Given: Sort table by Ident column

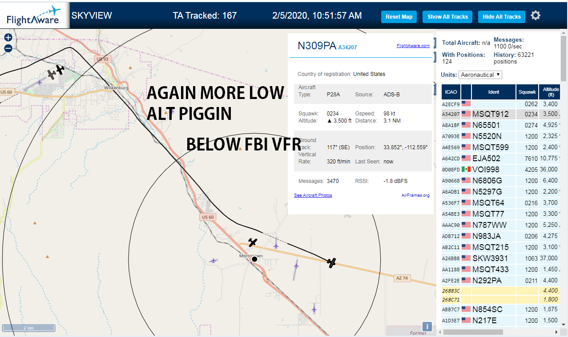Looking at the screenshot, I should [x=494, y=92].
